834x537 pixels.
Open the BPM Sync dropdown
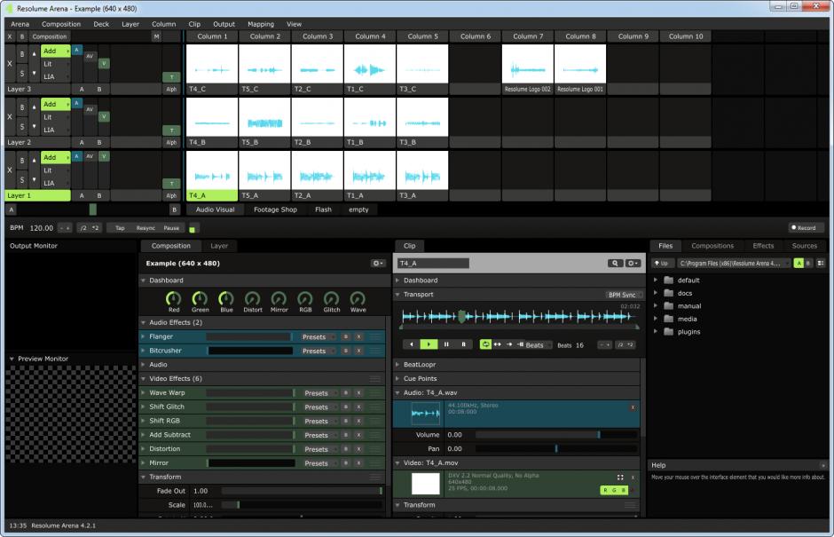[624, 295]
